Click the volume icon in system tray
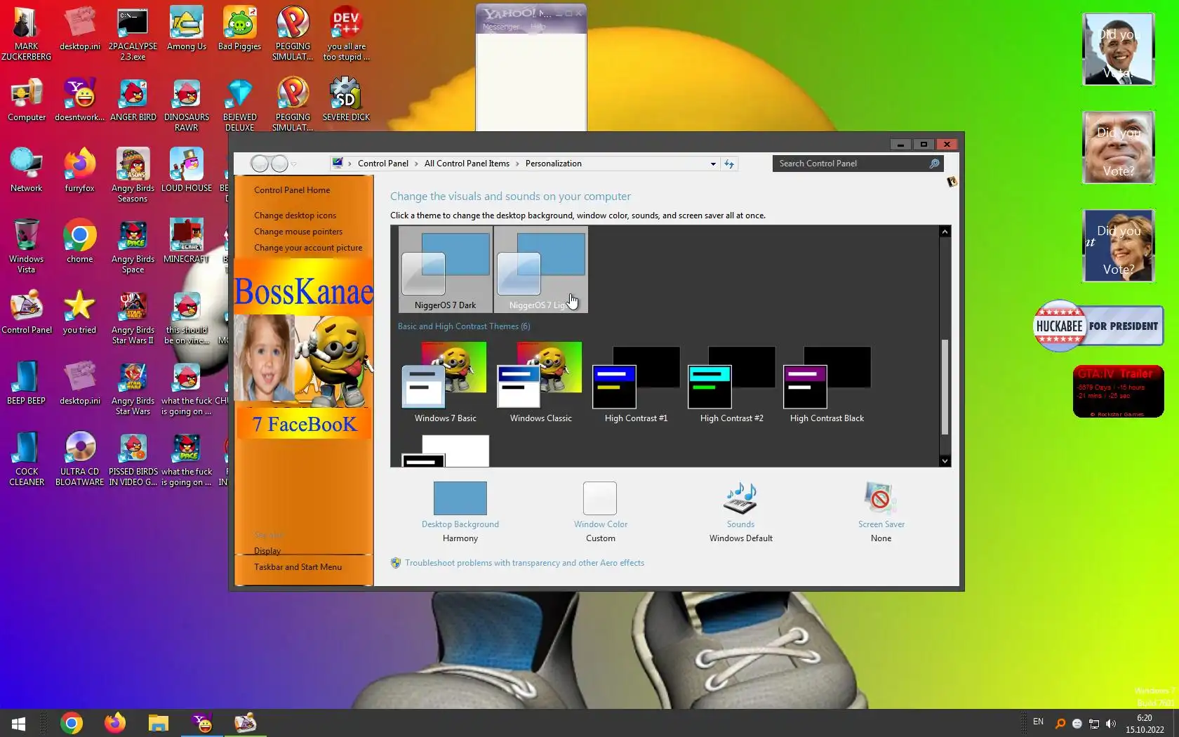This screenshot has width=1179, height=737. [1110, 724]
